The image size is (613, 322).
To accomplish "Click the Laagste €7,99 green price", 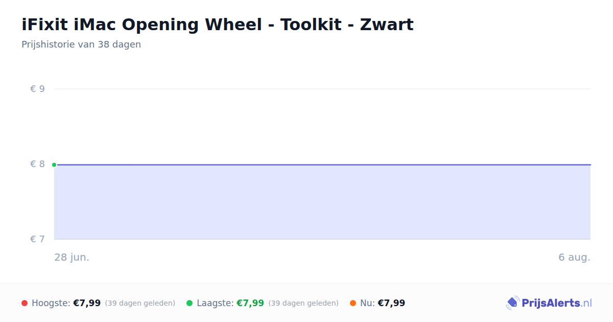I will pyautogui.click(x=250, y=303).
